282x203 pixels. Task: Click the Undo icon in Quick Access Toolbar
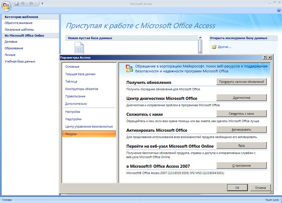pyautogui.click(x=23, y=4)
